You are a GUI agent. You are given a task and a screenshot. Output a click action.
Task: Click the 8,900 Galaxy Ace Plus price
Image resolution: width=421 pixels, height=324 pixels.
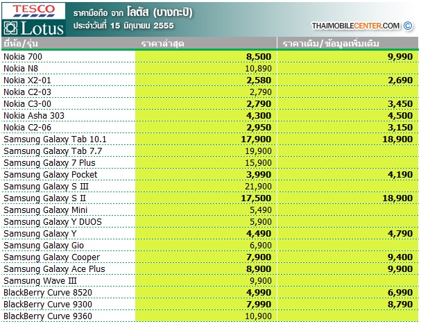coord(259,270)
